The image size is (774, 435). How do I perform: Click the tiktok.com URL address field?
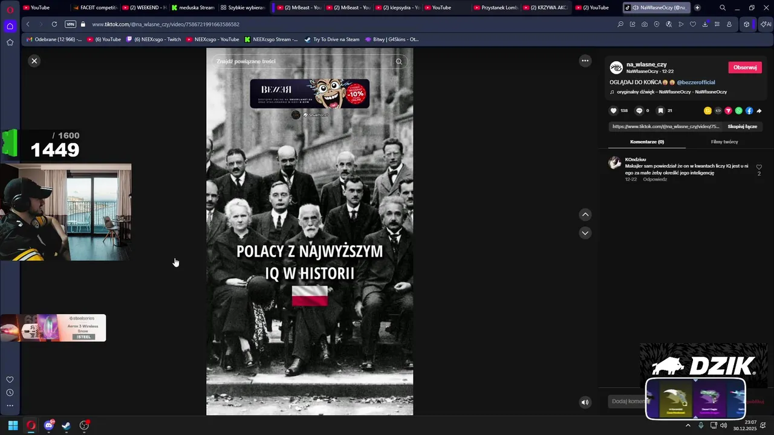pyautogui.click(x=166, y=24)
